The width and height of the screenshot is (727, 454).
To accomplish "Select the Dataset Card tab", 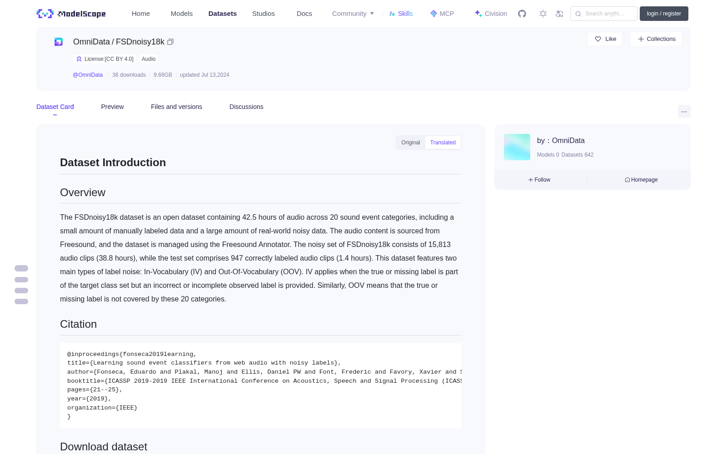I will [x=55, y=107].
